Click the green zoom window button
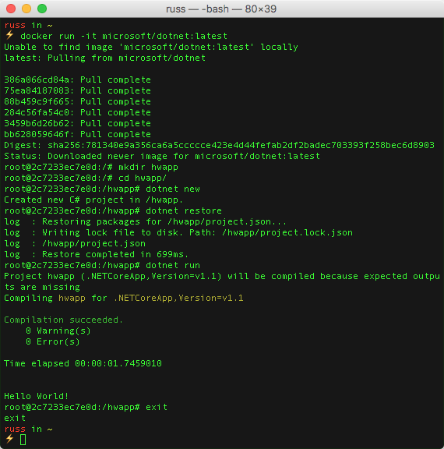This screenshot has width=444, height=449. pyautogui.click(x=42, y=9)
